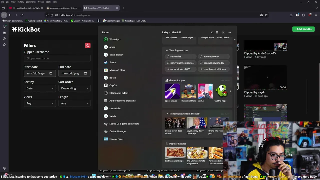Open the File menu
320x180 pixels.
(x=2, y=2)
